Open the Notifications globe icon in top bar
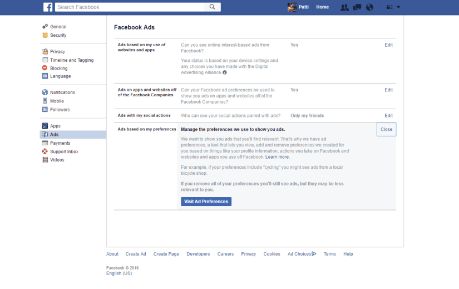The height and width of the screenshot is (289, 459). click(x=370, y=7)
